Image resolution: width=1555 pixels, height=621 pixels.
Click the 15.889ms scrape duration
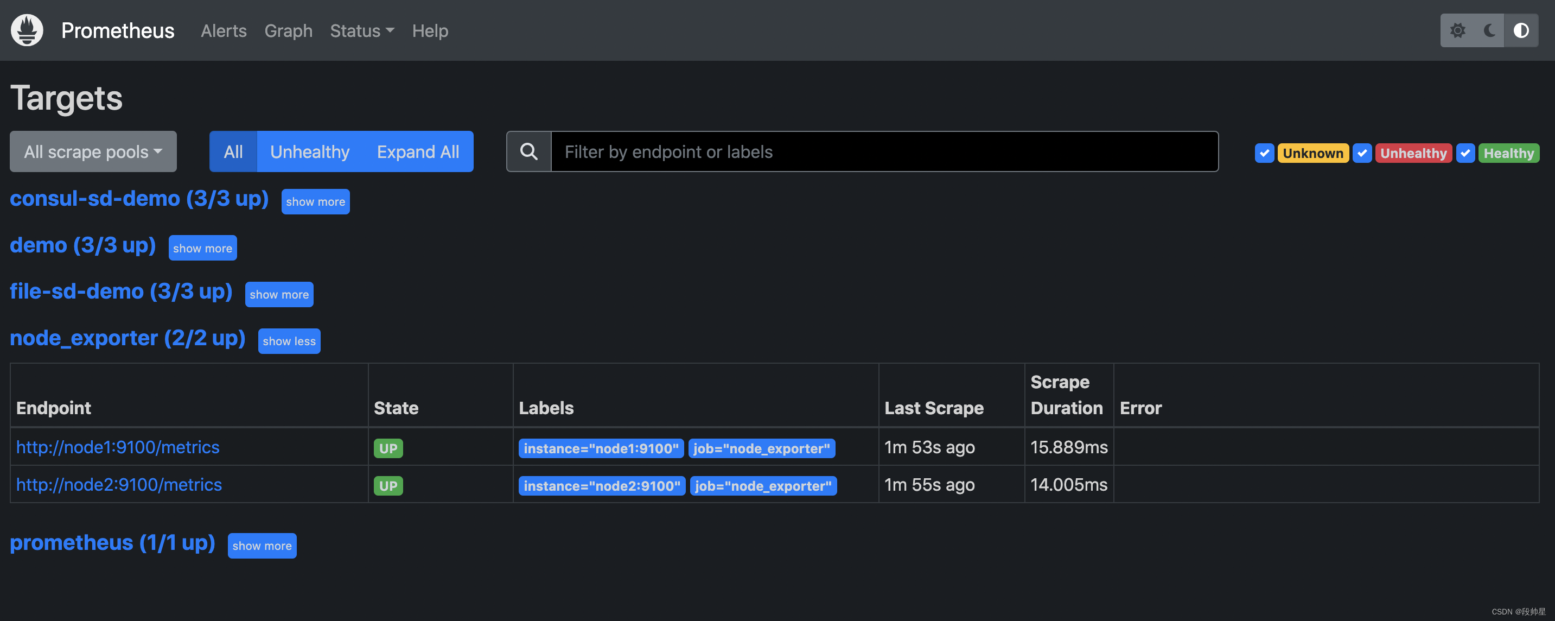coord(1068,447)
